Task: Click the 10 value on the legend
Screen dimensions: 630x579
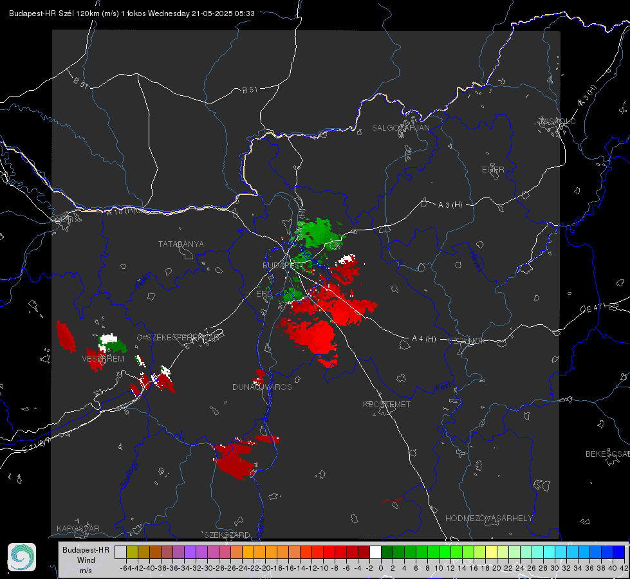Action: (x=439, y=568)
